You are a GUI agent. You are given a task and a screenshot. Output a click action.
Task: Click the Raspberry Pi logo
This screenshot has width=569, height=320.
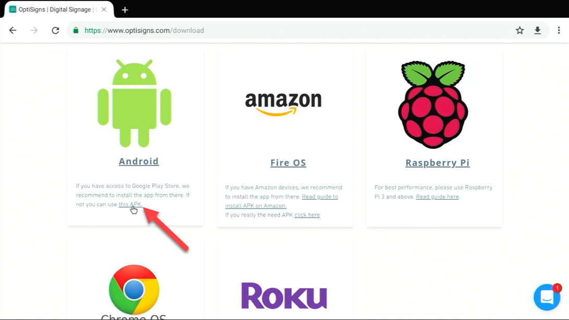pos(434,105)
